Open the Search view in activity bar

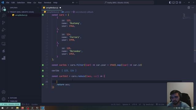(x=3, y=16)
